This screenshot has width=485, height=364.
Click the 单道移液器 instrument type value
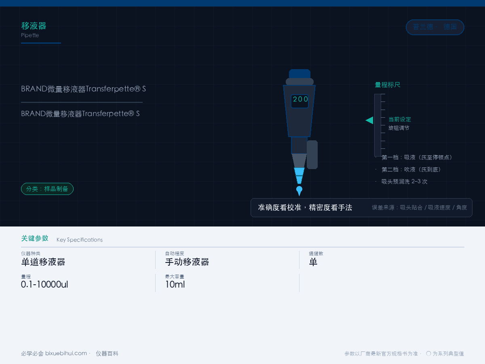pyautogui.click(x=43, y=262)
